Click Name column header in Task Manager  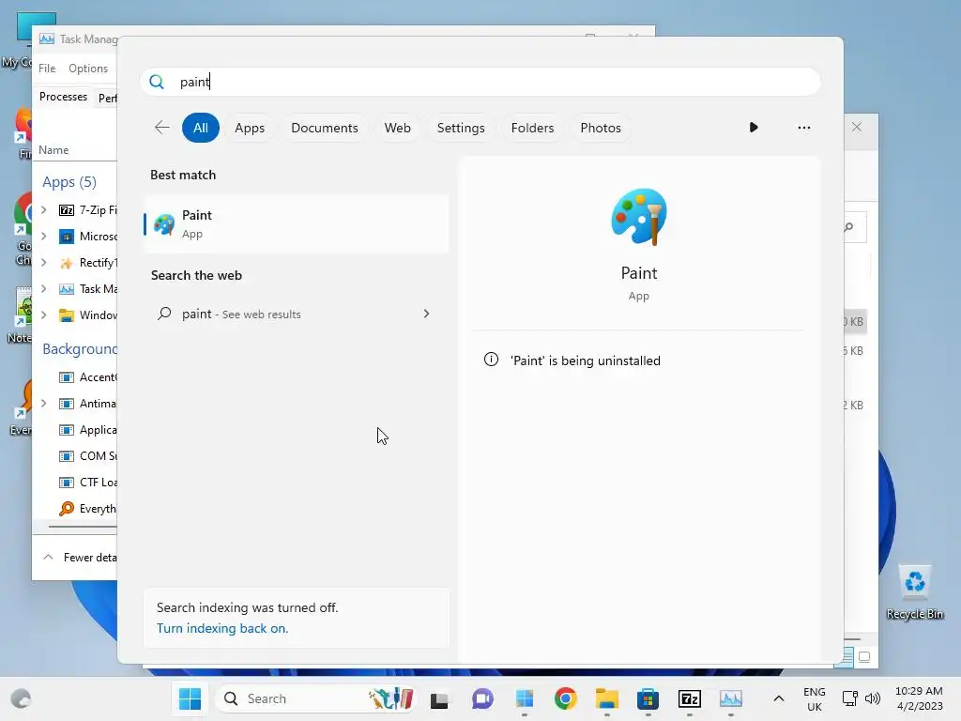[x=53, y=149]
